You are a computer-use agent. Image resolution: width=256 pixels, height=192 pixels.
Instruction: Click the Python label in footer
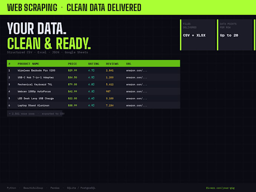11,188
